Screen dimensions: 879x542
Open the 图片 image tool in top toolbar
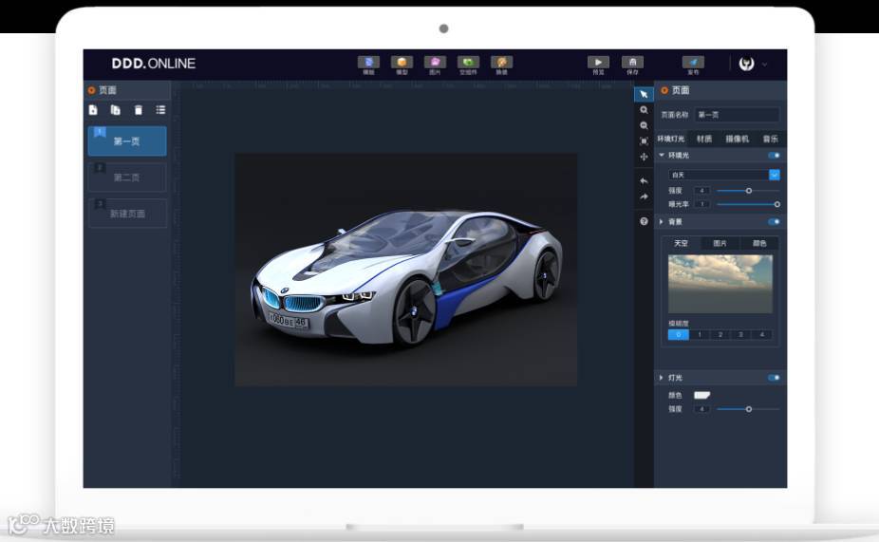click(435, 65)
